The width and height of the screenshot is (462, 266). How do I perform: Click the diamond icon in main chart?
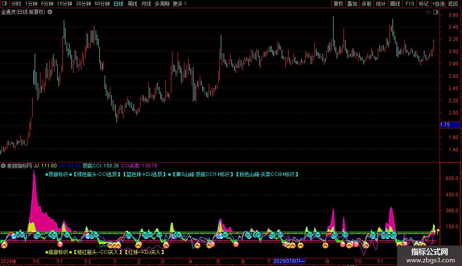point(428,12)
